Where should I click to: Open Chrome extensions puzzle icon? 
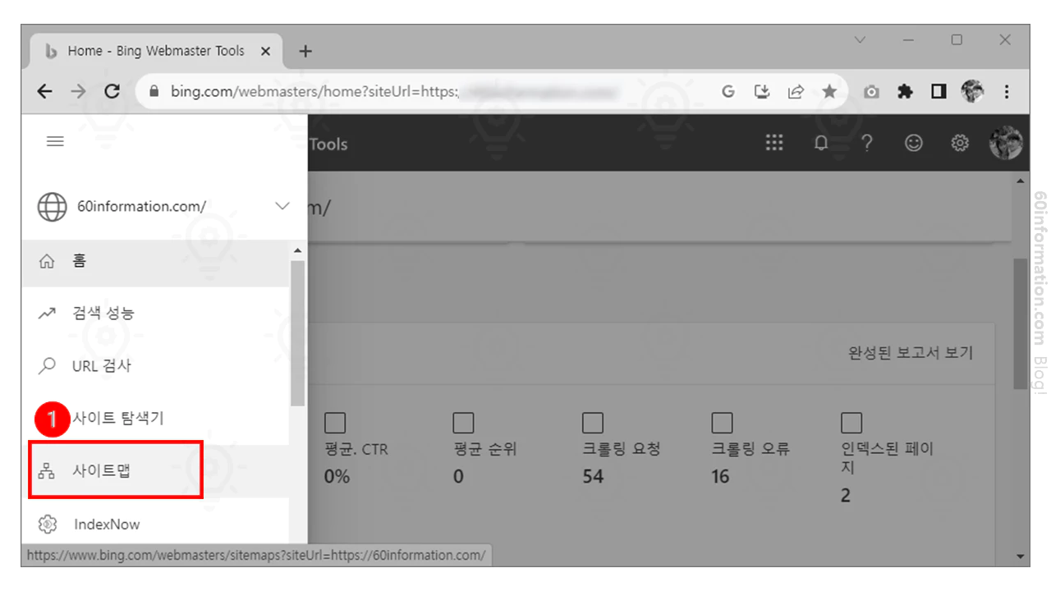pyautogui.click(x=904, y=91)
